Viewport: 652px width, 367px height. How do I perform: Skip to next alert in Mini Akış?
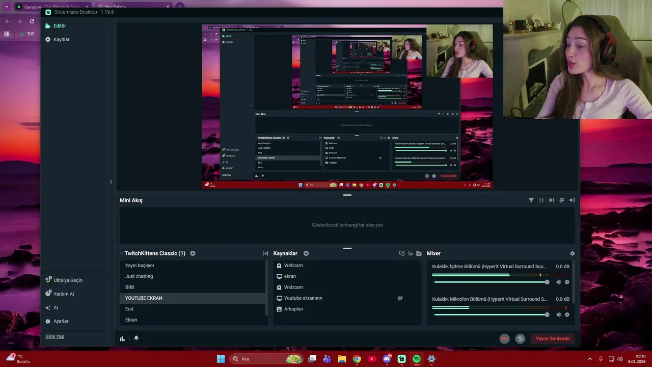tap(552, 200)
